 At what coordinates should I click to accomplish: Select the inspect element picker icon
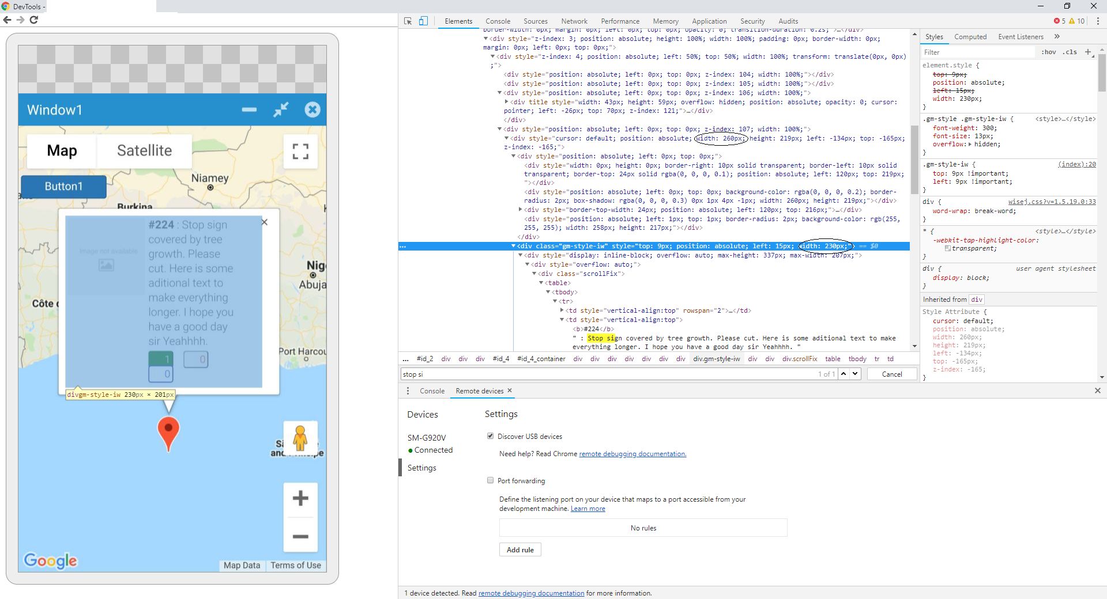[408, 21]
